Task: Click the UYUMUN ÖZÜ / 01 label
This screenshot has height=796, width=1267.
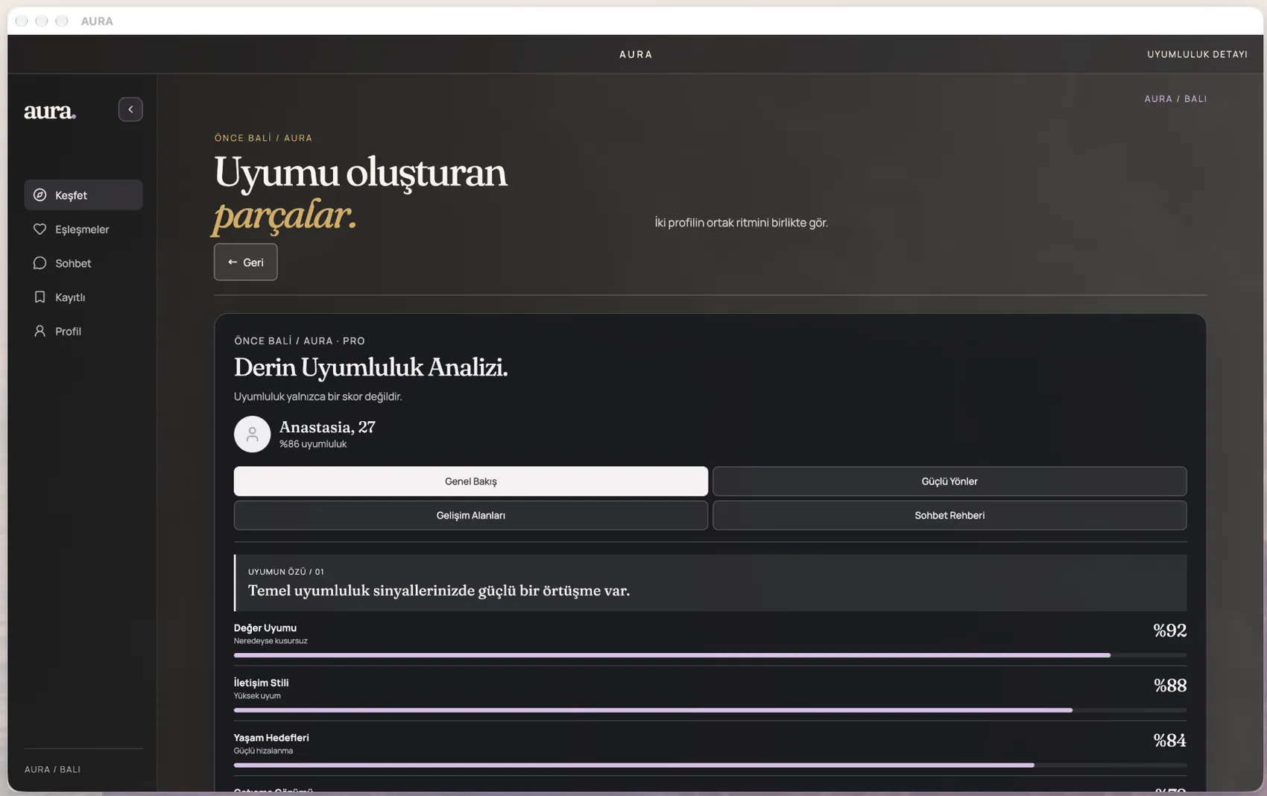Action: pos(286,572)
